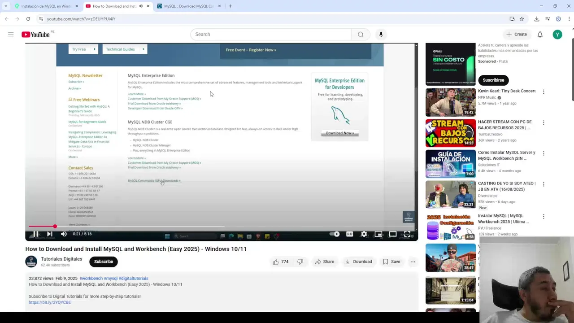Mute the video volume
Screen dimensions: 574x323
coord(64,234)
